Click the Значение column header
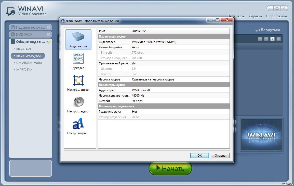Image resolution: width=294 pixels, height=186 pixels. click(180, 31)
